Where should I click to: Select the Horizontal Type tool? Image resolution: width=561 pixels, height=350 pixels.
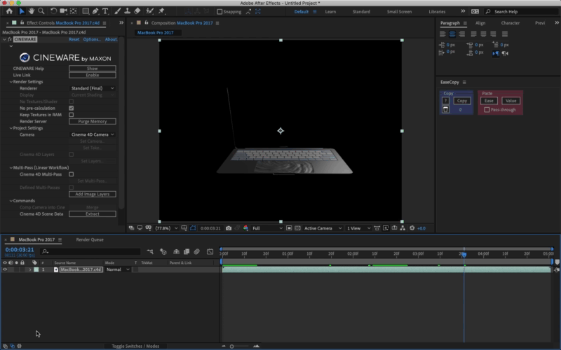[105, 11]
